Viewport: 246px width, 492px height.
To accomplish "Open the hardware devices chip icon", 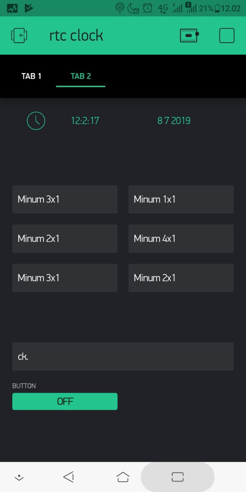I will pyautogui.click(x=189, y=35).
